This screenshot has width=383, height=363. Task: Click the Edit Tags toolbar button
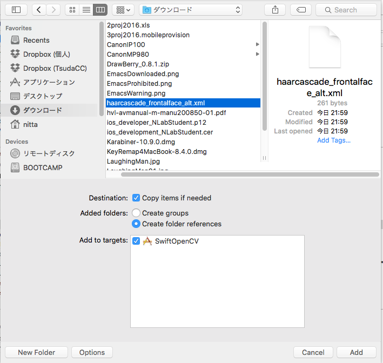point(300,10)
